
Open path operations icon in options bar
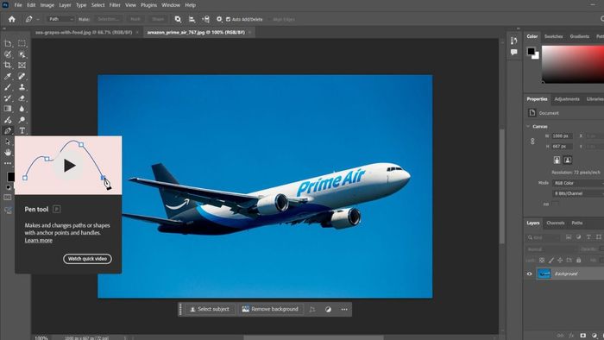(x=178, y=19)
